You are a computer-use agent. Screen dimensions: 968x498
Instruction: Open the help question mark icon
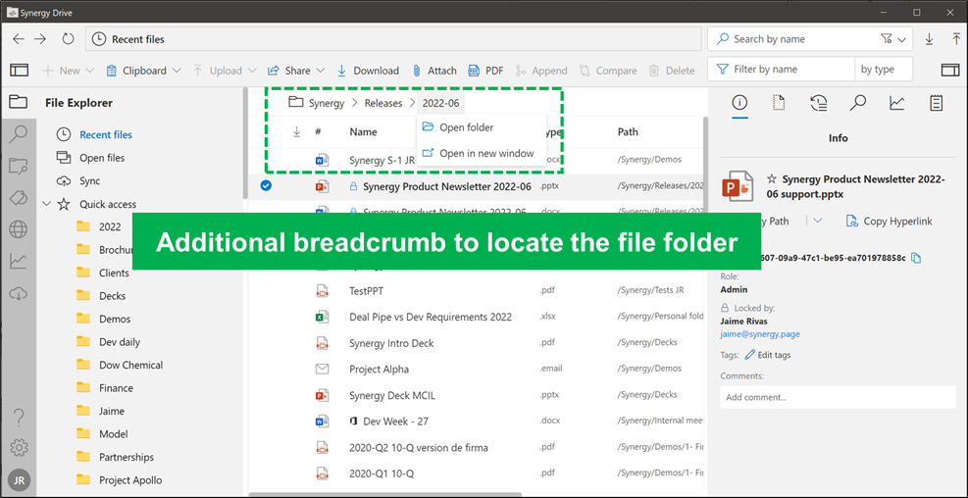tap(19, 418)
